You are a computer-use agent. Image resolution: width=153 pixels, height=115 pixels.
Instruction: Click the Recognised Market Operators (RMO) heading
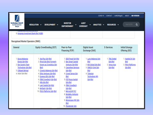(26, 41)
